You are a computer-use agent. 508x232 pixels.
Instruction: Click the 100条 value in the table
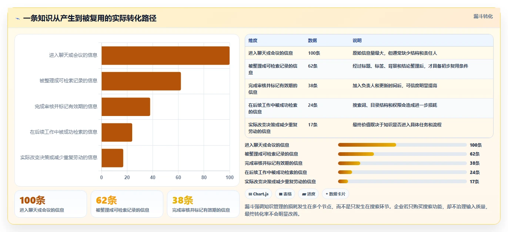314,53
